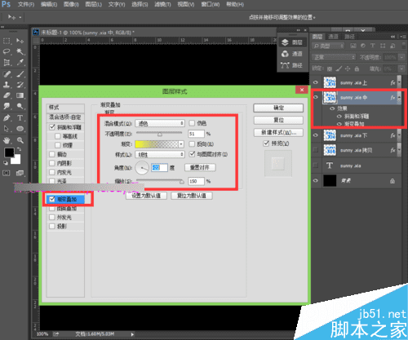Show the 'sunny xia 拷贝' layer visibility box

tap(316, 150)
